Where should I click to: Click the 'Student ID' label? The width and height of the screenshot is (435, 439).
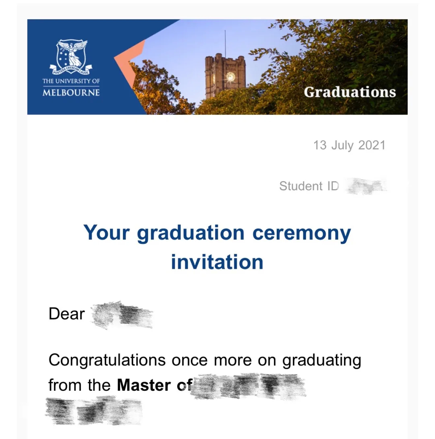coord(309,186)
